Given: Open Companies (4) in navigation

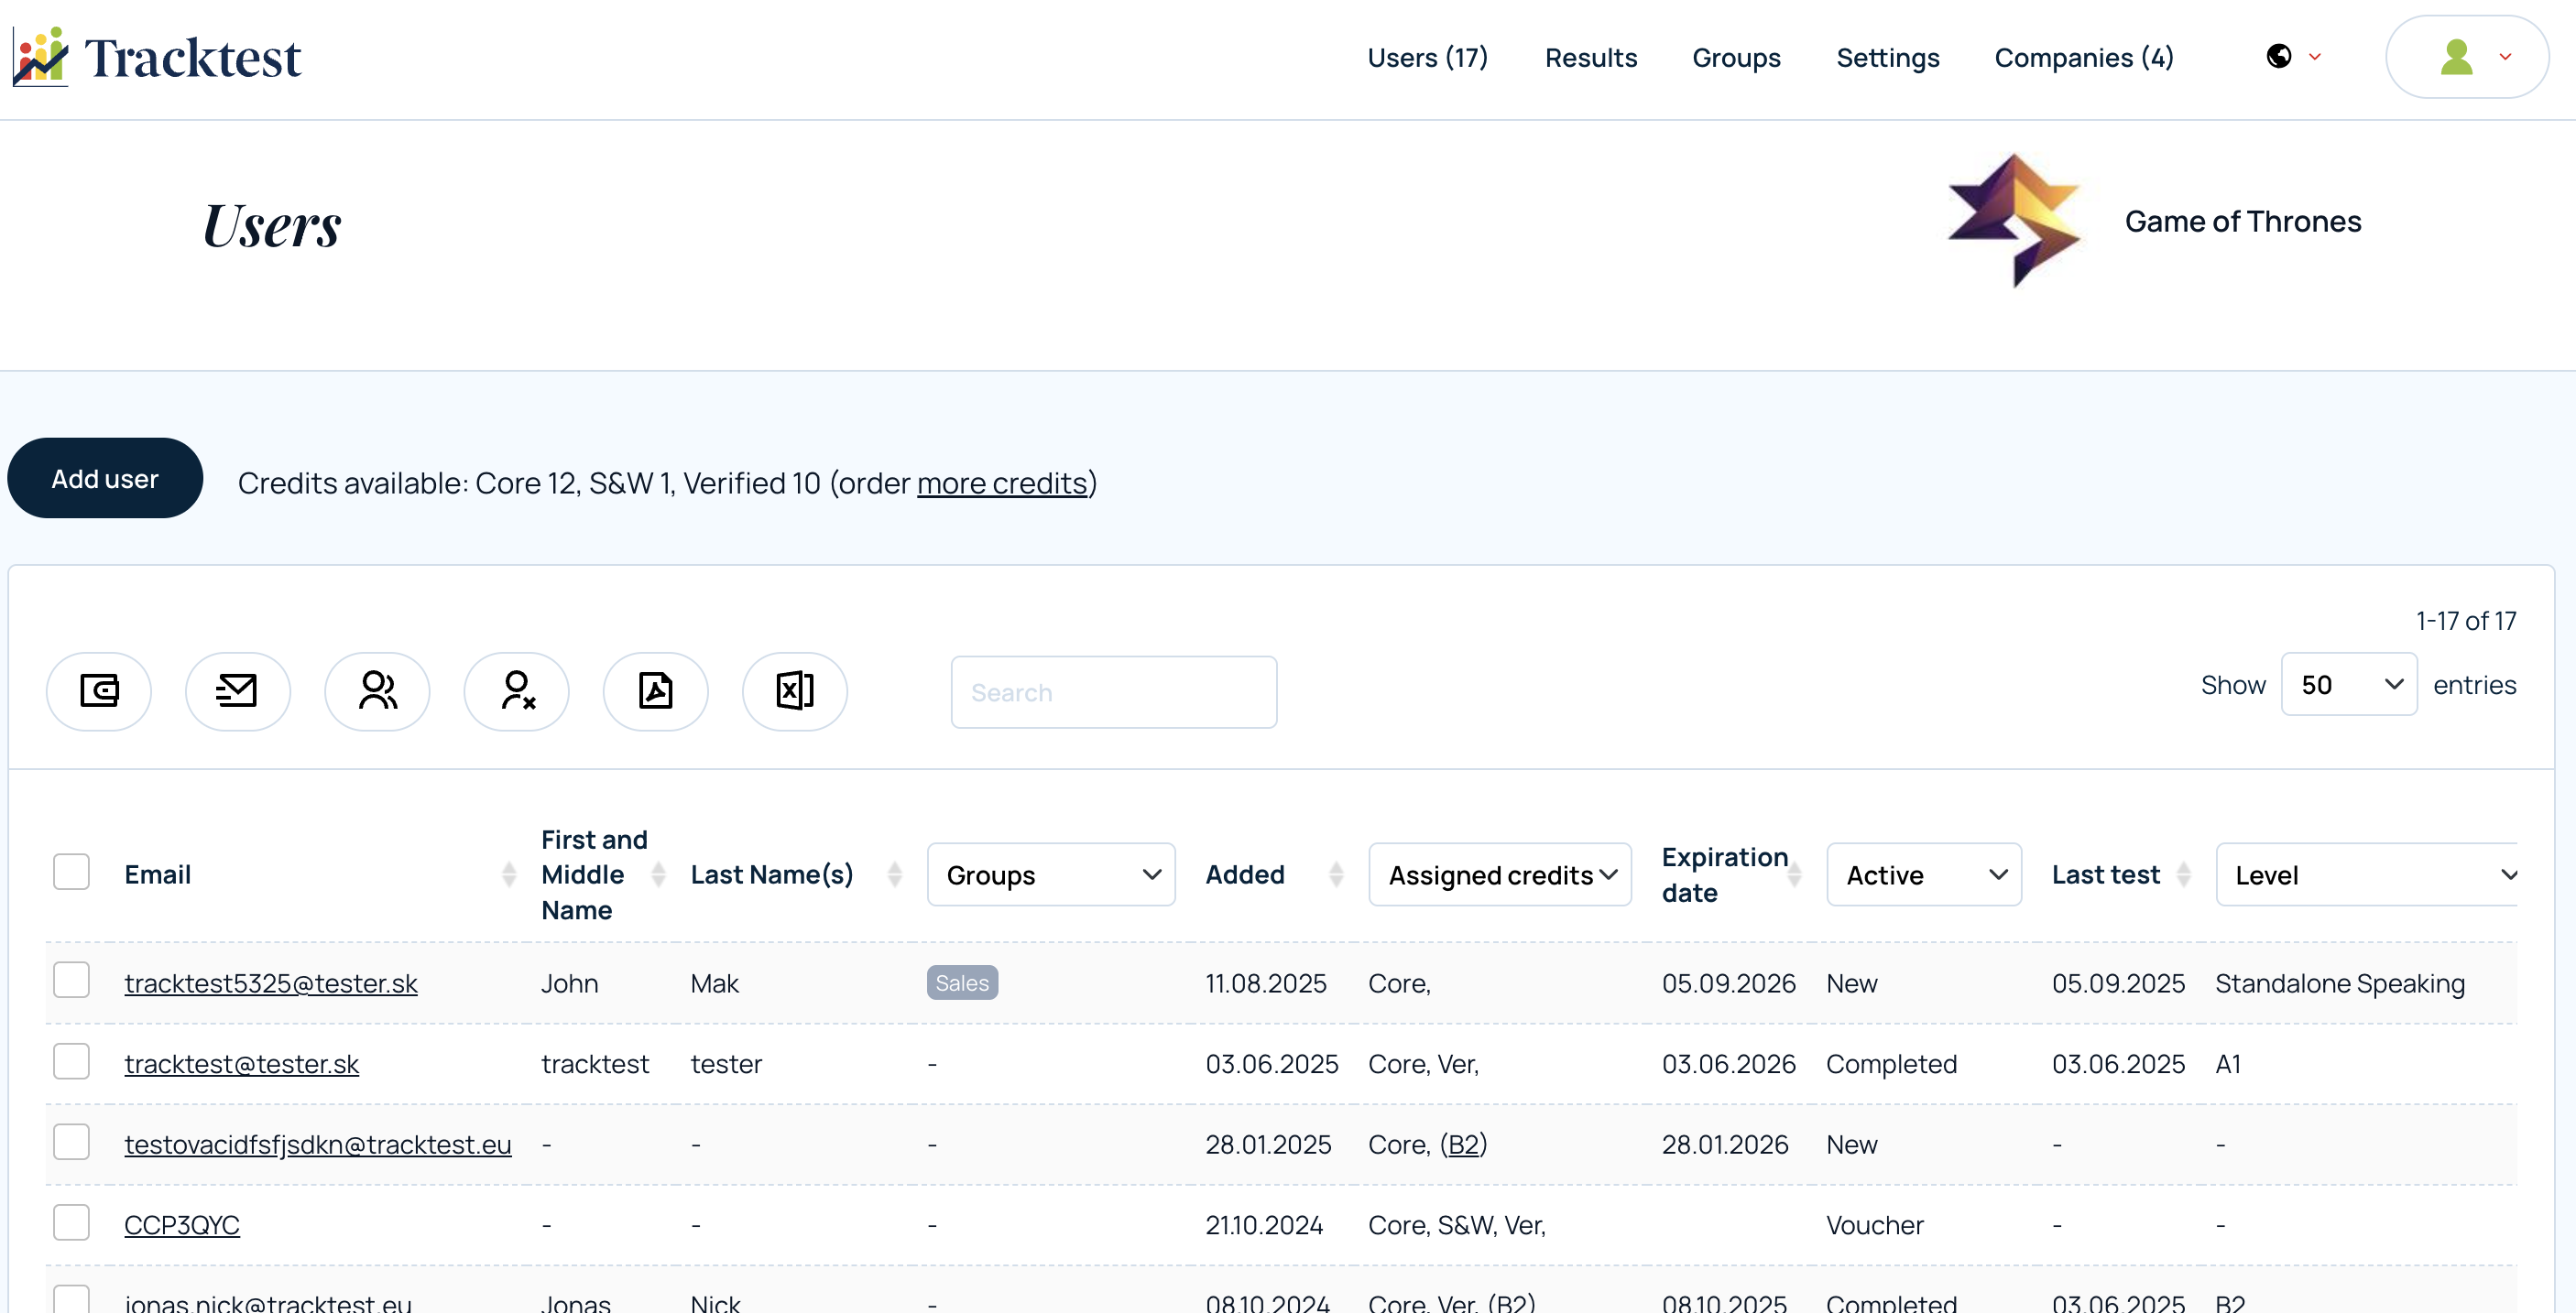Looking at the screenshot, I should click(2084, 58).
